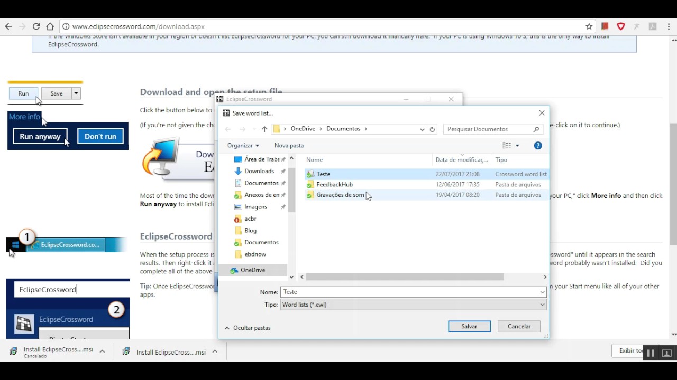This screenshot has width=677, height=380.
Task: Open recent locations dropdown next to forward arrow
Action: coord(253,129)
